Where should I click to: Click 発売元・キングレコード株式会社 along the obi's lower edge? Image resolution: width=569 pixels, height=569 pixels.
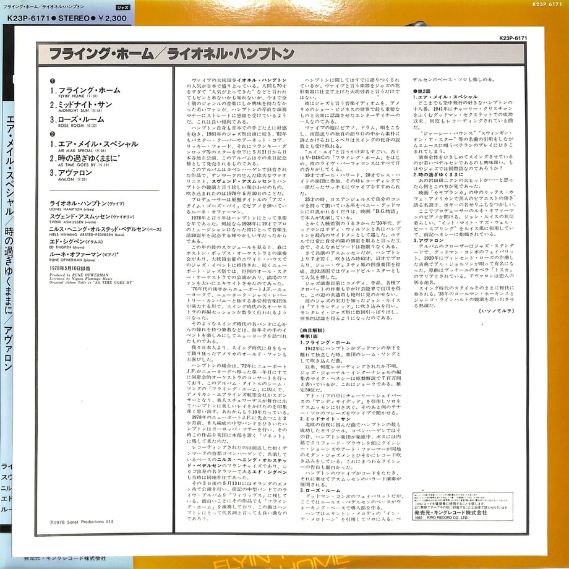(64, 558)
